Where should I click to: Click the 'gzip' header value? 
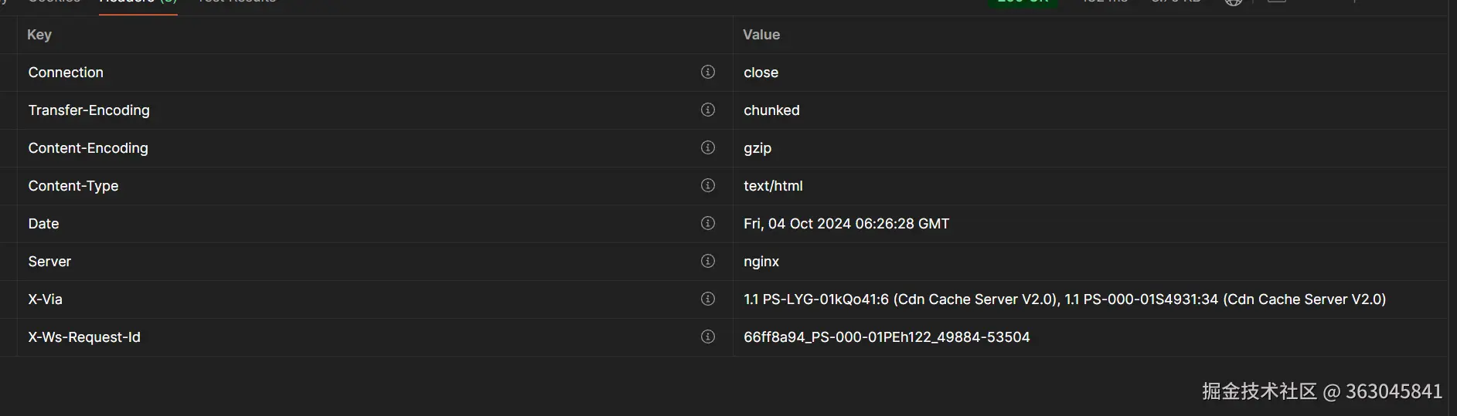pyautogui.click(x=757, y=148)
